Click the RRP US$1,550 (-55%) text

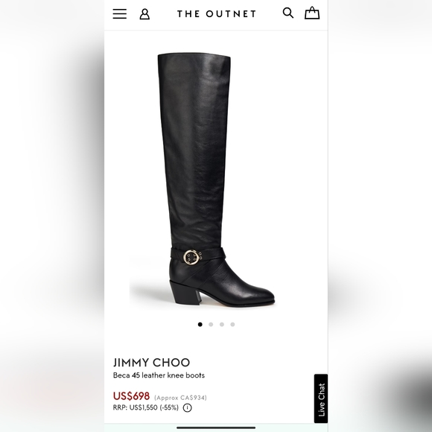click(146, 407)
